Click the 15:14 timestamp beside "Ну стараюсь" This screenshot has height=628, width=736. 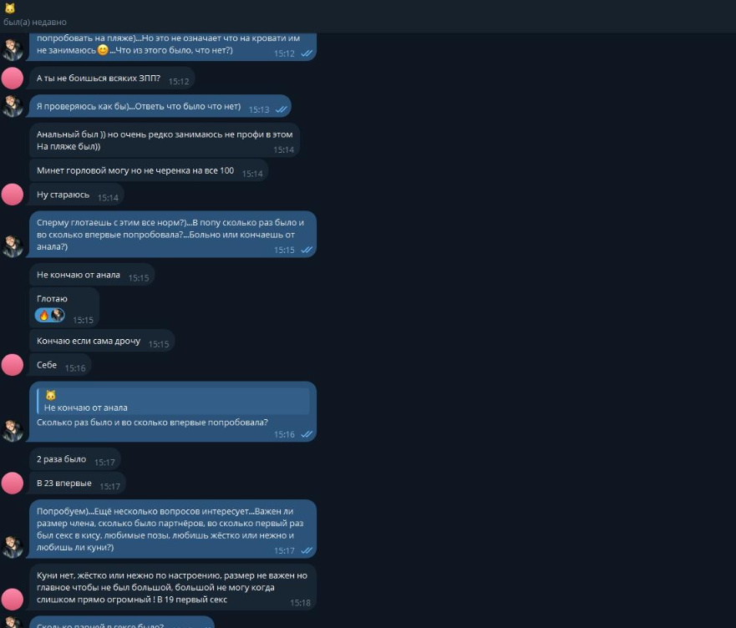point(108,198)
